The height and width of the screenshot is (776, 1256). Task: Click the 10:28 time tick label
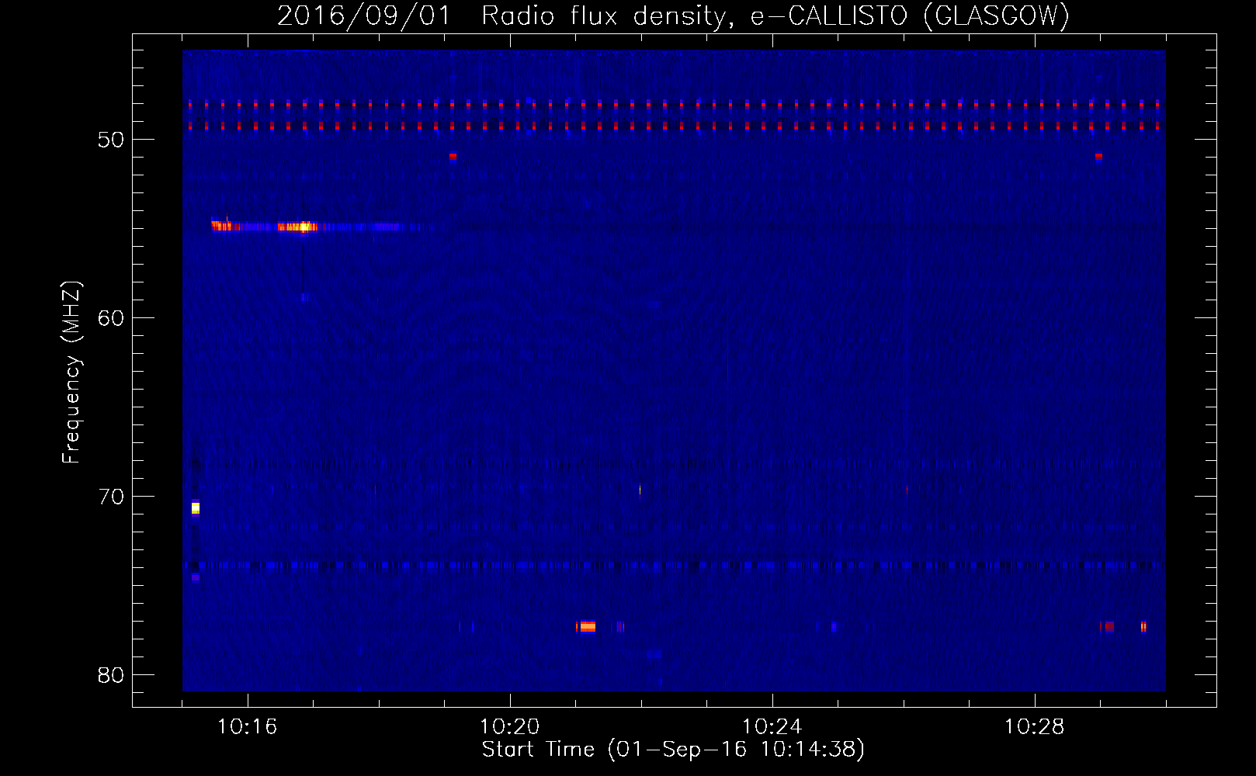point(1034,727)
